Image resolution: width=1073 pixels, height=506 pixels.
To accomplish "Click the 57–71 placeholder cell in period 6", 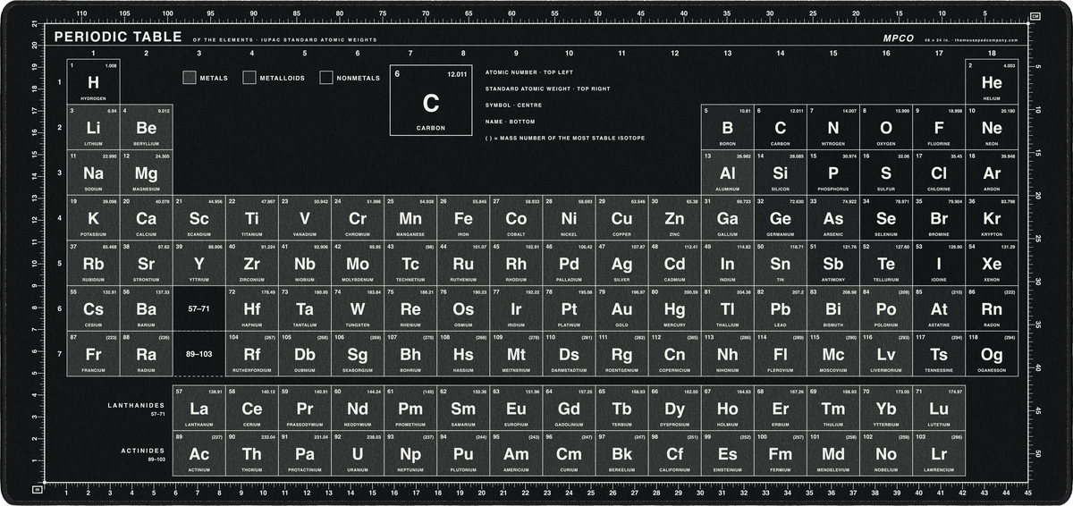I will click(199, 308).
